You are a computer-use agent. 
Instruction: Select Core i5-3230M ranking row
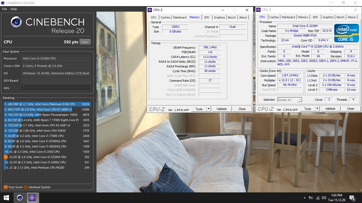point(47,157)
